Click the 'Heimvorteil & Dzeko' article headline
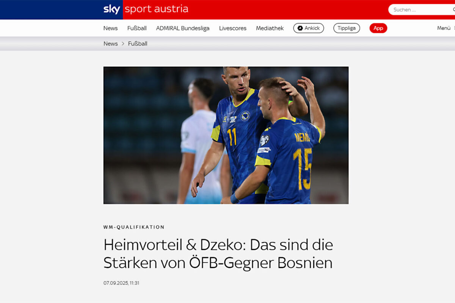The height and width of the screenshot is (303, 455). click(x=218, y=253)
